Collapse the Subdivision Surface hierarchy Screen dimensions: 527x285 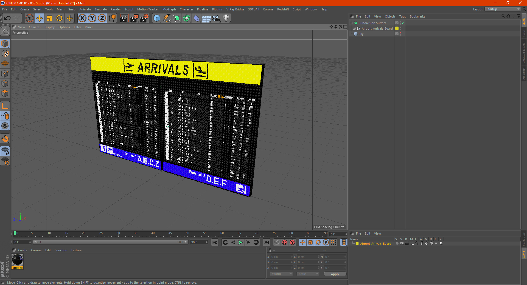(x=351, y=23)
